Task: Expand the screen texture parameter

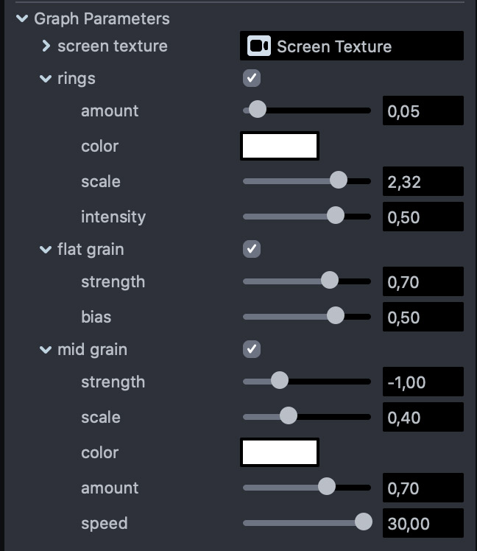Action: pyautogui.click(x=46, y=46)
